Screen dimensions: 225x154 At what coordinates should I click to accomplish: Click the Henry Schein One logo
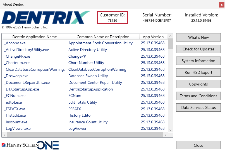[x=30, y=145]
